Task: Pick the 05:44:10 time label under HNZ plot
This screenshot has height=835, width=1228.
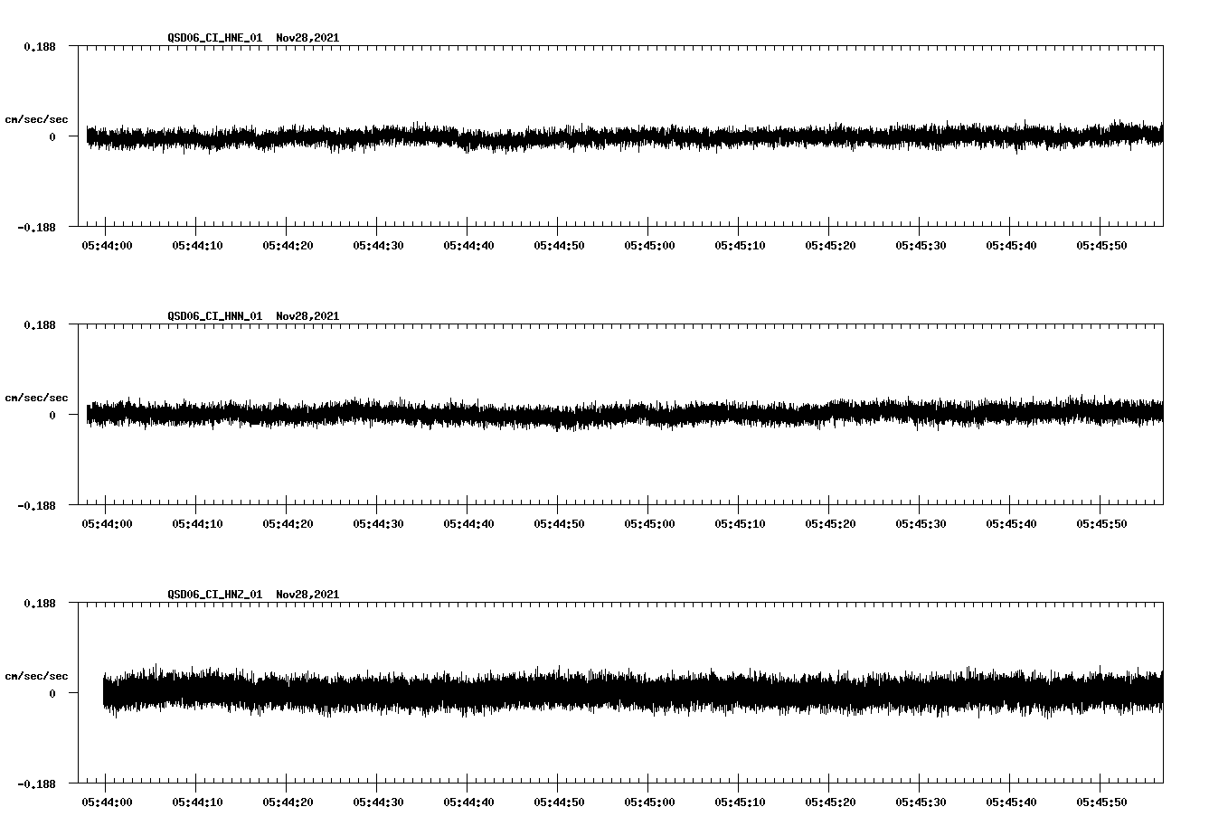Action: click(197, 802)
